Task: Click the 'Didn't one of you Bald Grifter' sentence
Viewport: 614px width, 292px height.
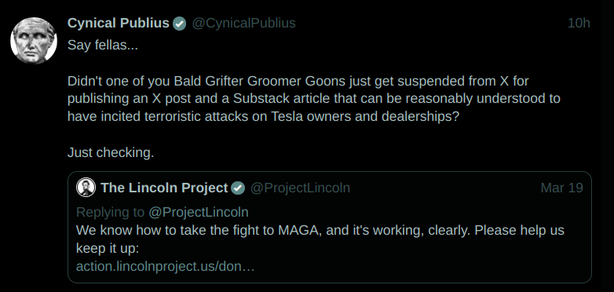Action: 298,81
